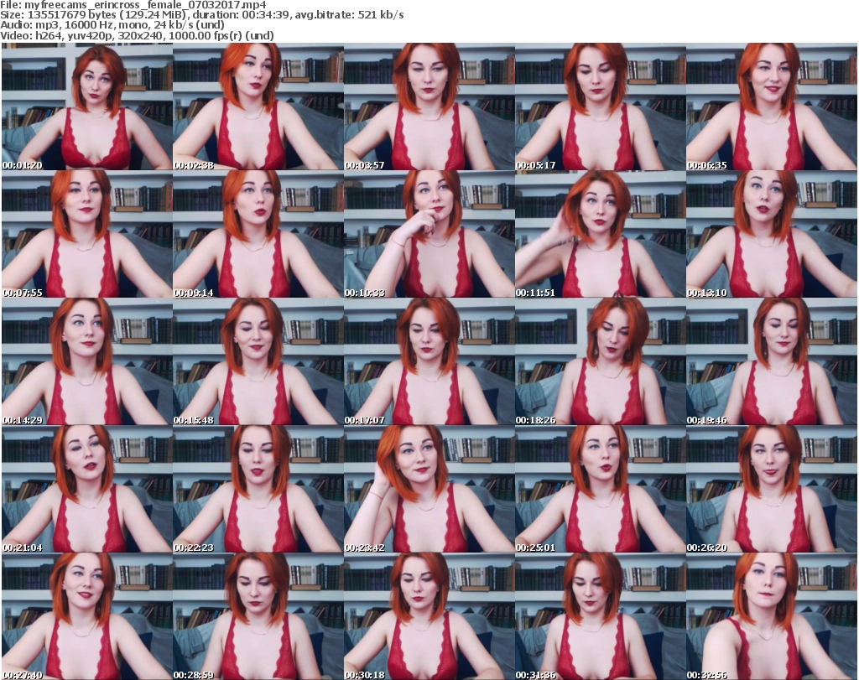Choose the frame with timestamp 00:22:23
Screen dimensions: 859x680
(258, 489)
